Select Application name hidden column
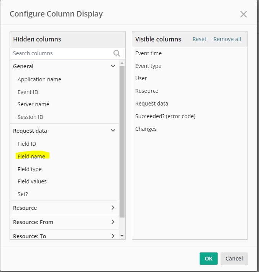Image resolution: width=259 pixels, height=272 pixels. click(39, 79)
